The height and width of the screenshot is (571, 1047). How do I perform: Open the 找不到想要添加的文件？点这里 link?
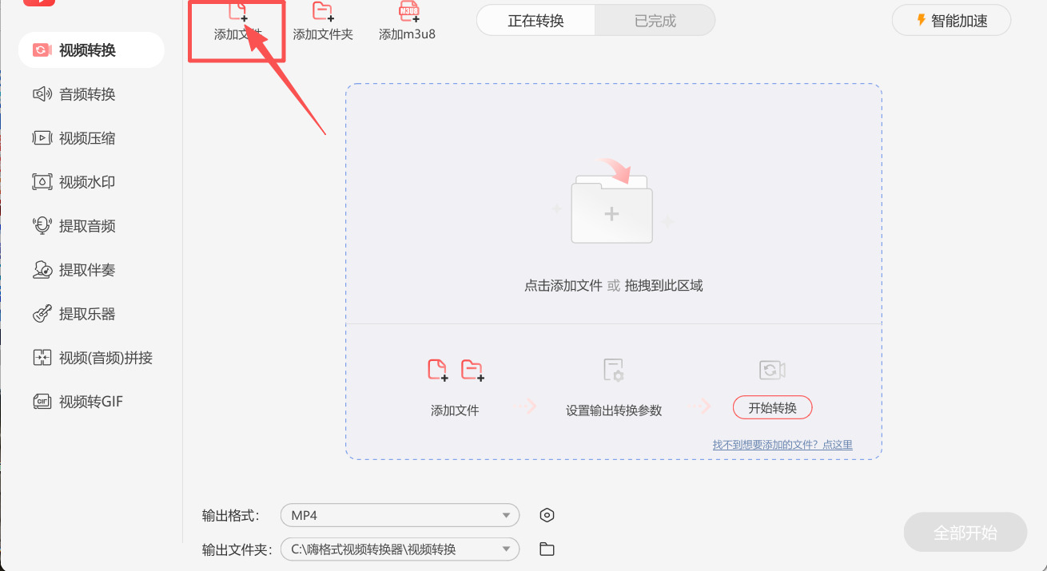pyautogui.click(x=782, y=445)
